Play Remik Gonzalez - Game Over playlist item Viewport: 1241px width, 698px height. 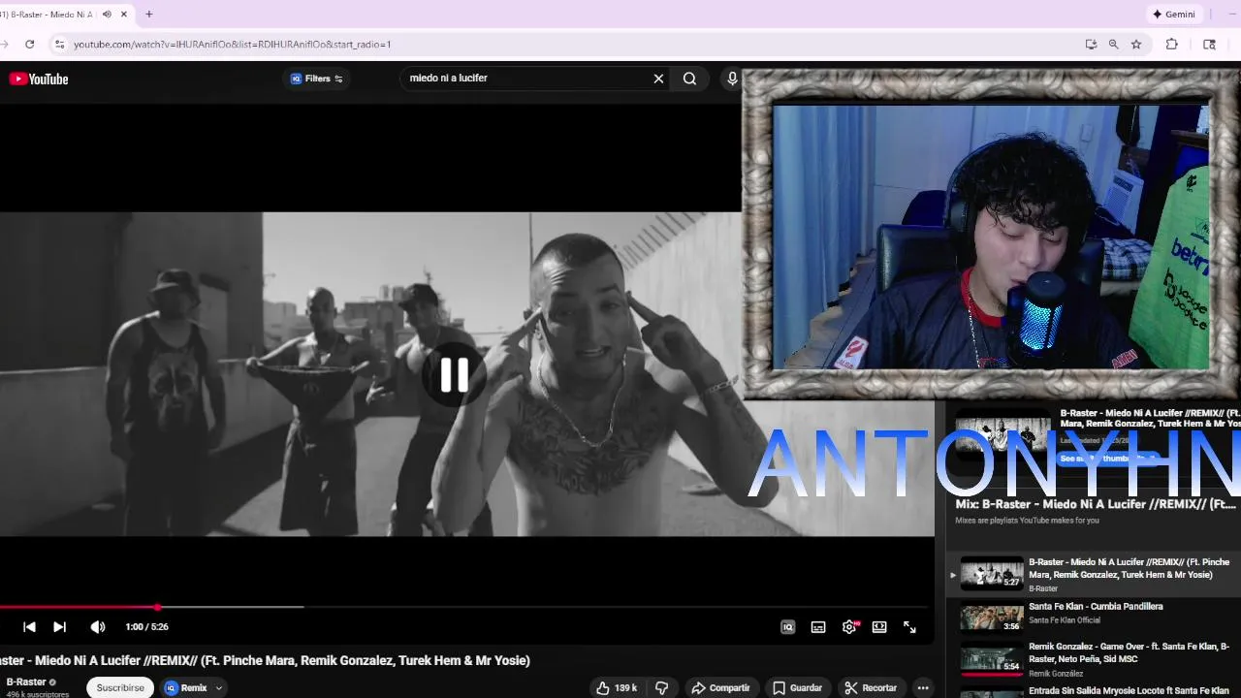click(x=1129, y=652)
